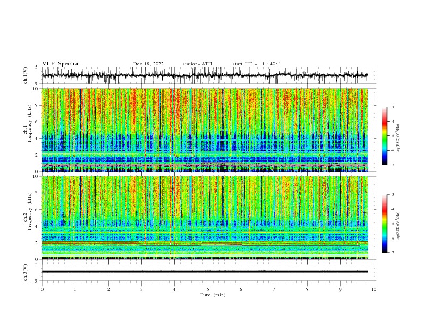Click the time axis tick label "5"
The image size is (421, 325).
[x=208, y=289]
